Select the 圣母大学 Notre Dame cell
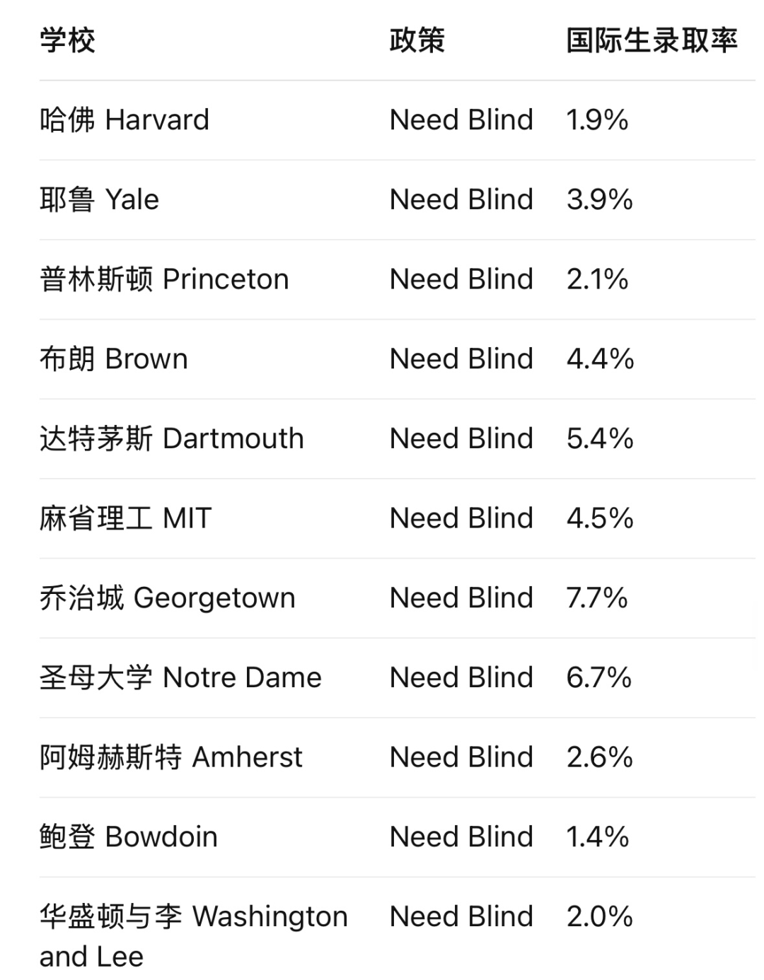Image resolution: width=764 pixels, height=980 pixels. 180,678
